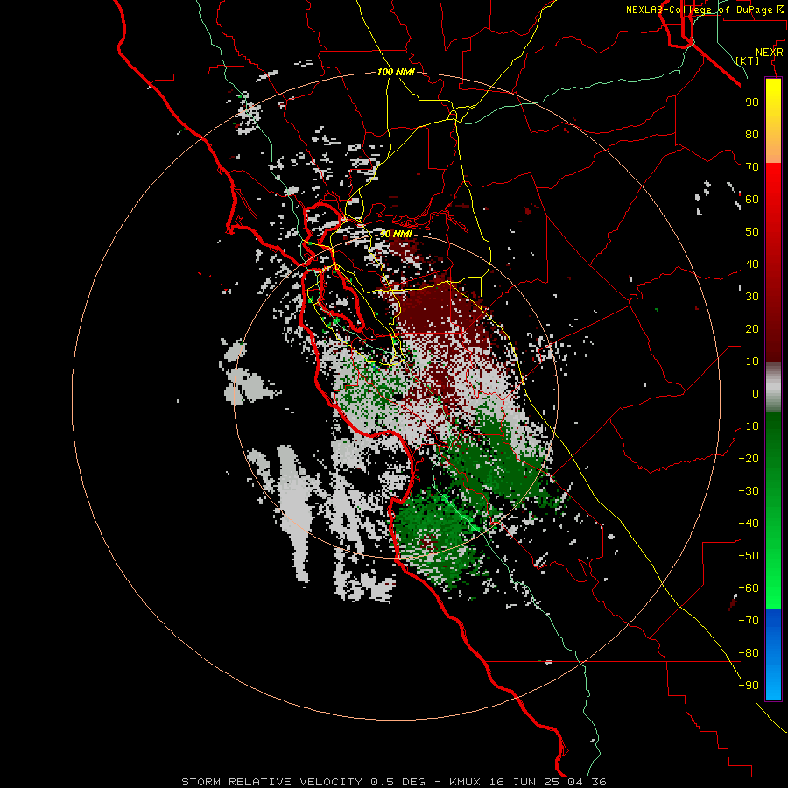This screenshot has height=788, width=788.
Task: Select the -60 value on velocity scale
Action: click(x=749, y=588)
